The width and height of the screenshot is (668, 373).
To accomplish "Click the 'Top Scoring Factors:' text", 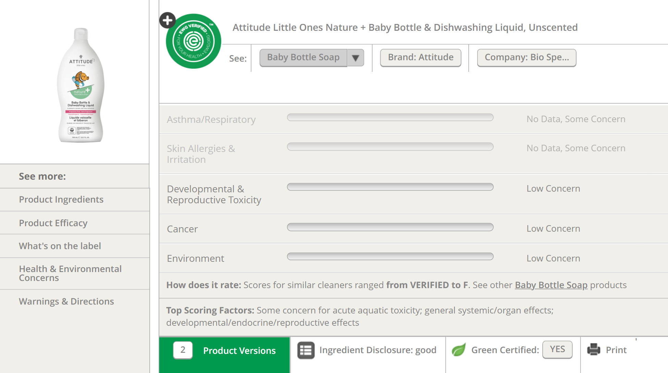I will [x=210, y=310].
